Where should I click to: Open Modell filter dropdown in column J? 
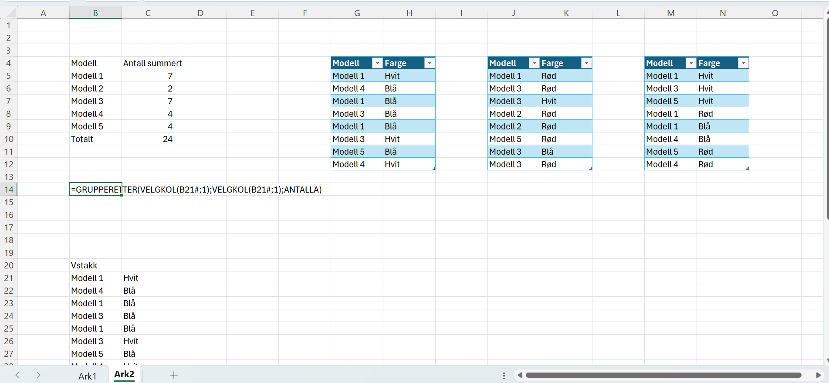pyautogui.click(x=534, y=63)
